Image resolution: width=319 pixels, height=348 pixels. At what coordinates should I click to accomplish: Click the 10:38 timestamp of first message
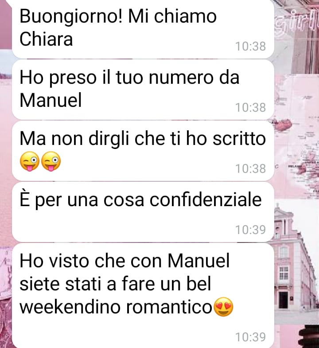pyautogui.click(x=250, y=47)
